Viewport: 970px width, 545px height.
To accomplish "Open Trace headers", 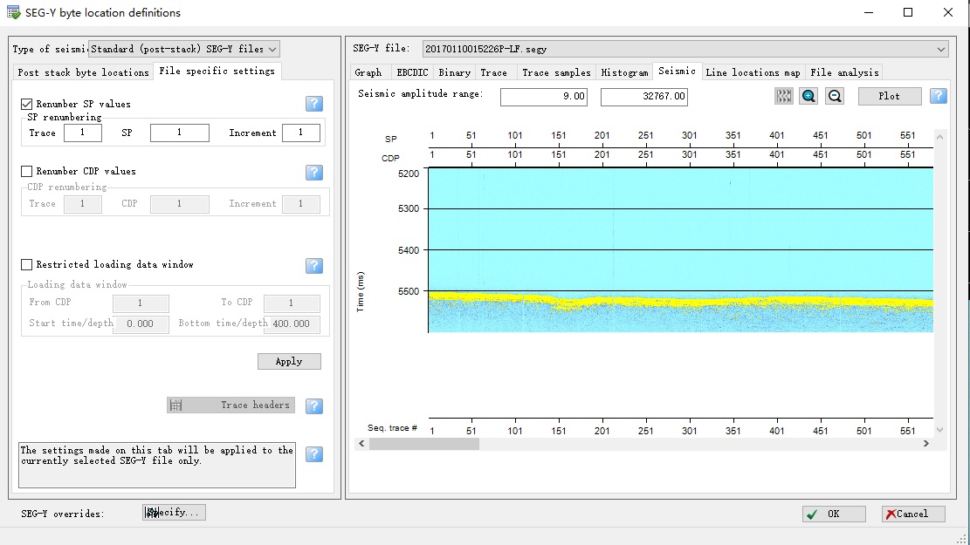I will pyautogui.click(x=230, y=405).
